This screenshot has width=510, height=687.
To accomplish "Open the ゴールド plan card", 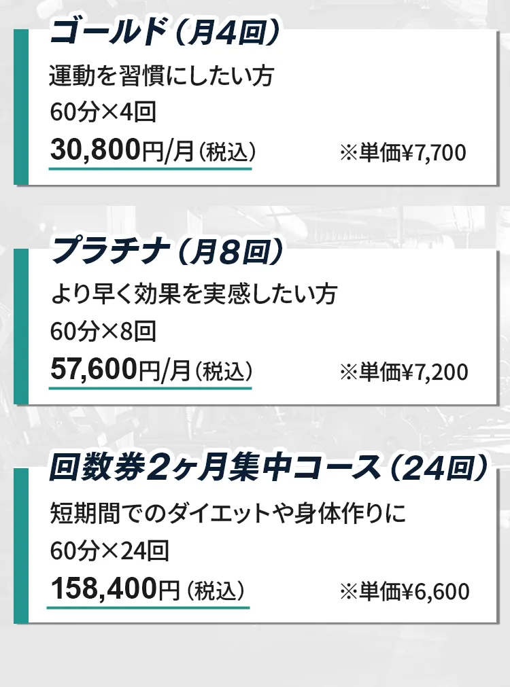I will [x=256, y=107].
